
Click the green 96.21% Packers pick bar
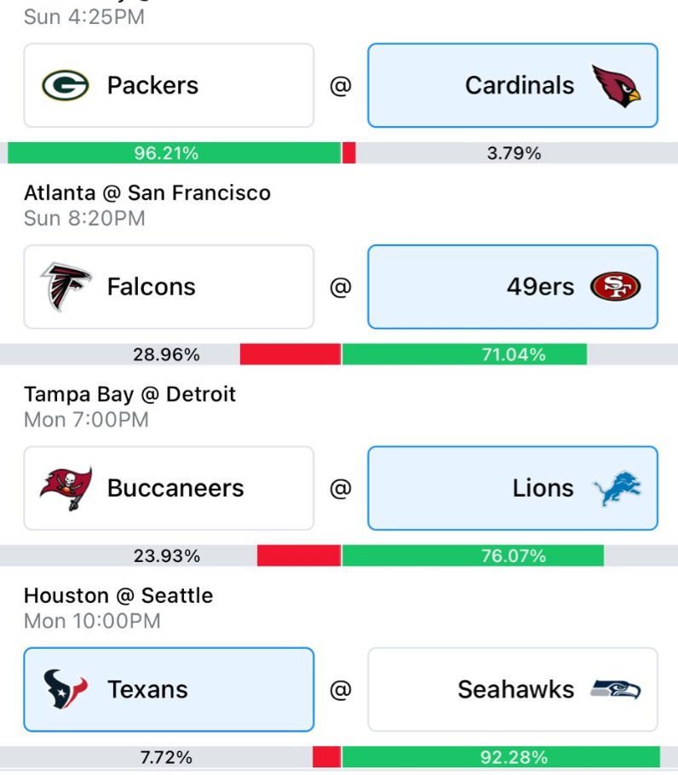(174, 153)
